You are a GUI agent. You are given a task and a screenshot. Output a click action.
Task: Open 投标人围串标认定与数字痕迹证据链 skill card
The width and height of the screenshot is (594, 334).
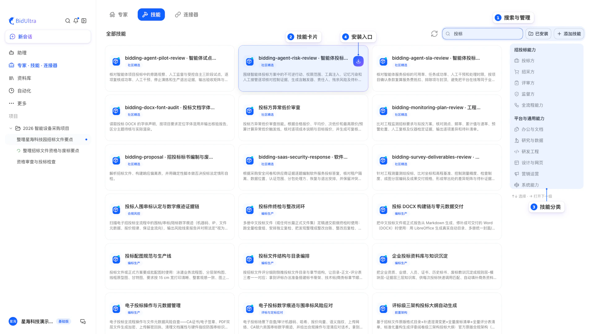[170, 217]
